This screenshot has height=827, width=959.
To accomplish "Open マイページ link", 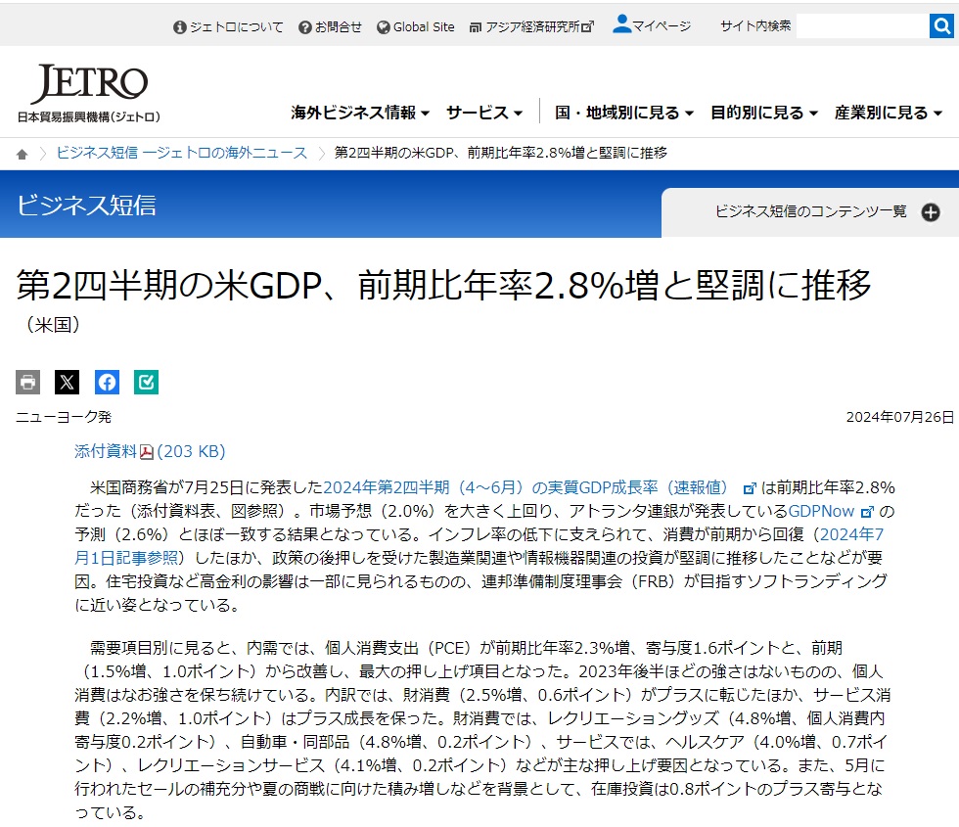I will click(662, 26).
